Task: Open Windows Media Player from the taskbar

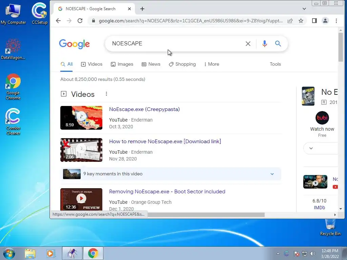Action: coord(50,253)
